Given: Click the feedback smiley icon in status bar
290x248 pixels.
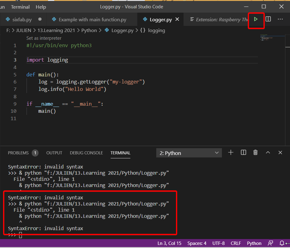Looking at the screenshot, I should [x=270, y=243].
